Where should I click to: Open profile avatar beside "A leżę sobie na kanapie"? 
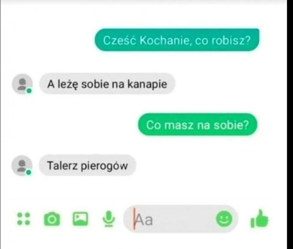(x=22, y=84)
